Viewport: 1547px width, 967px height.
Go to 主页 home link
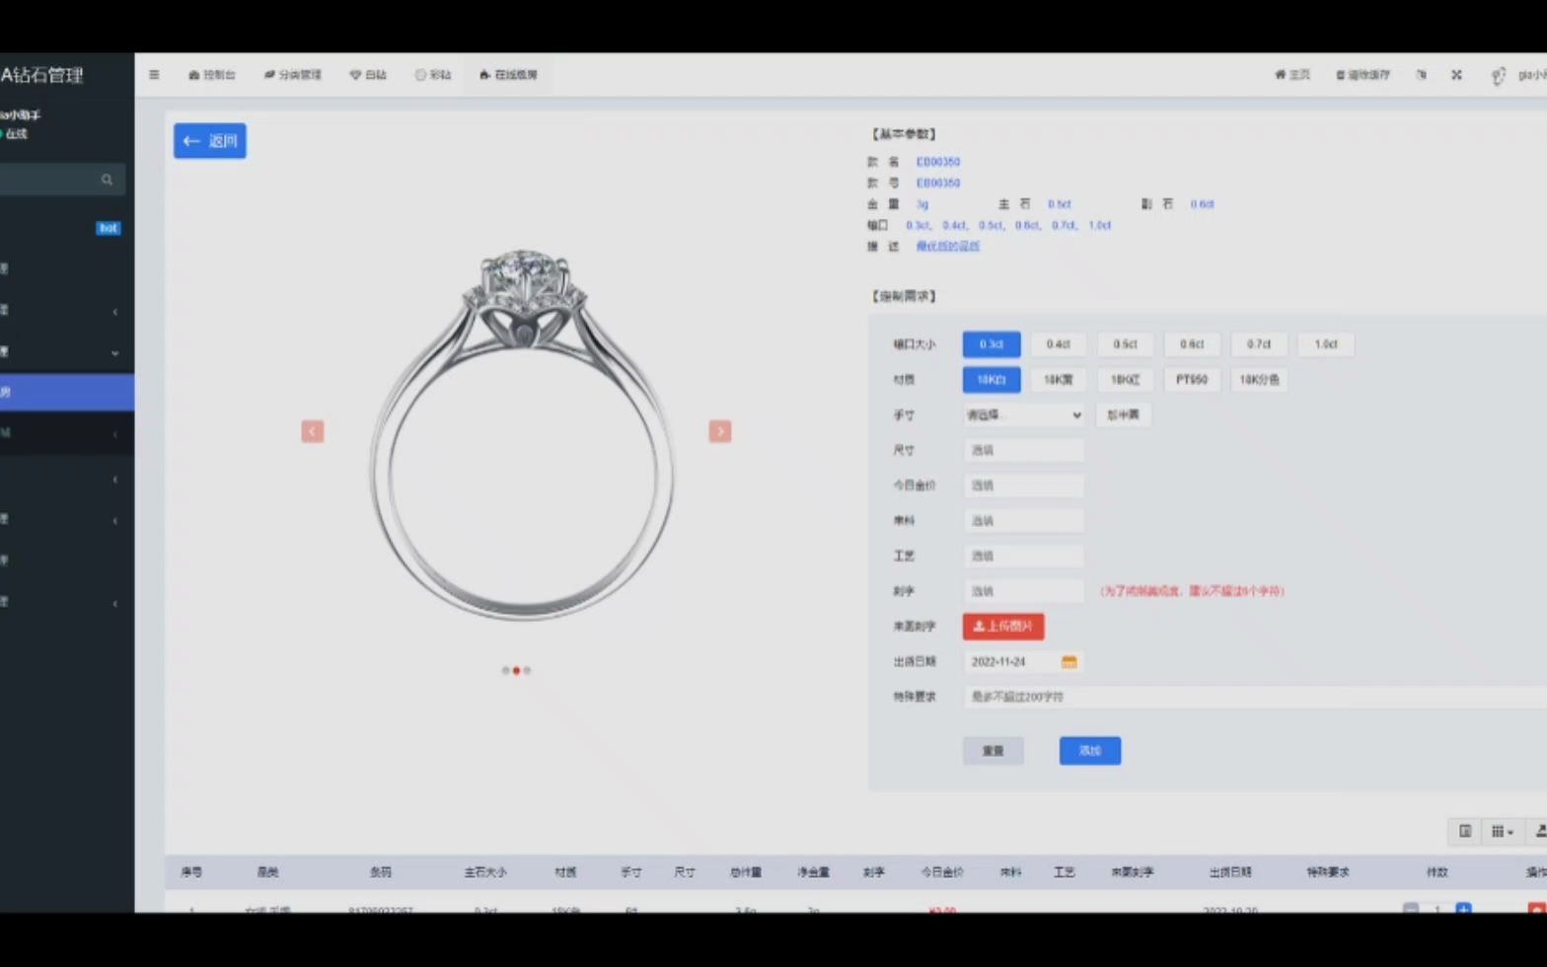pos(1292,75)
